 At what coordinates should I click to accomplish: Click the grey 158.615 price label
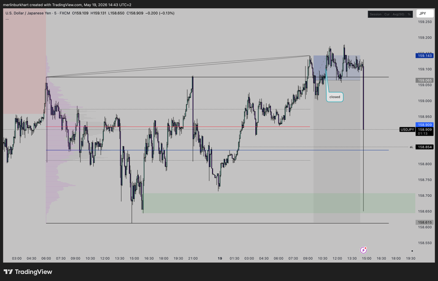tap(424, 222)
